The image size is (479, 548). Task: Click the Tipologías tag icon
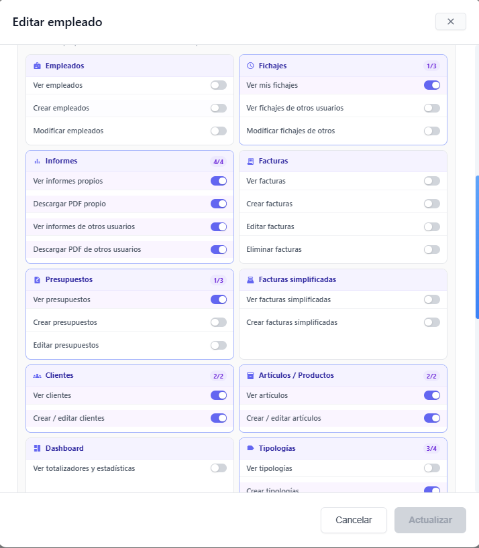tap(249, 448)
